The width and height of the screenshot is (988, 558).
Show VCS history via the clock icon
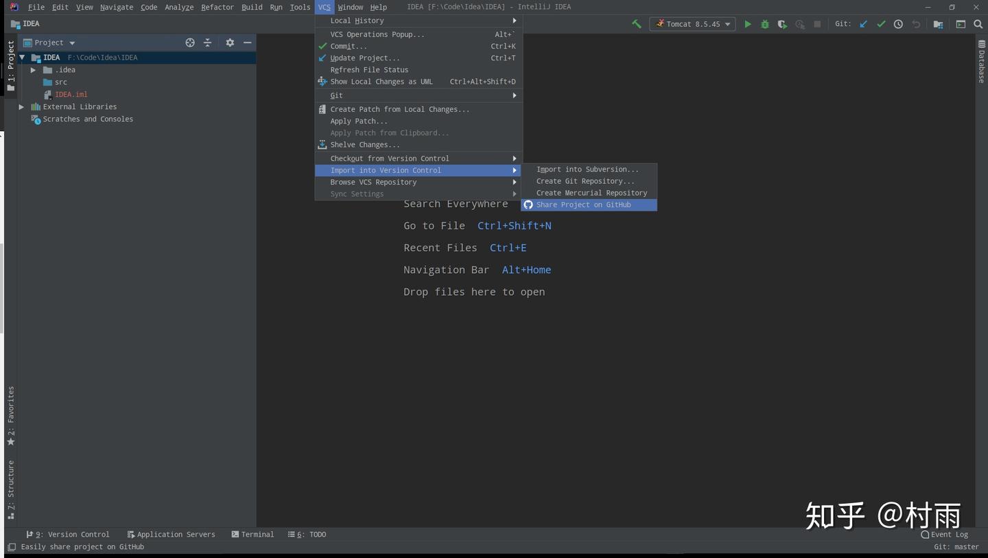click(x=898, y=24)
